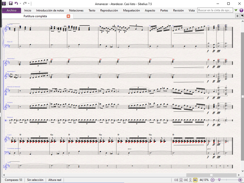The height and width of the screenshot is (183, 244).
Task: Open the Vista ribbon tab
Action: 192,10
